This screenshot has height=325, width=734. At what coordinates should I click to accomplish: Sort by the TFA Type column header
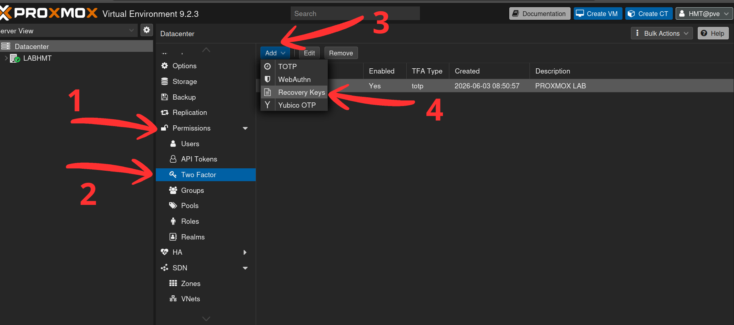tap(428, 71)
